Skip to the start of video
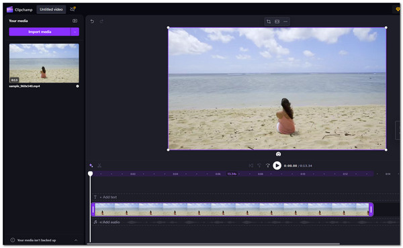 pyautogui.click(x=251, y=166)
